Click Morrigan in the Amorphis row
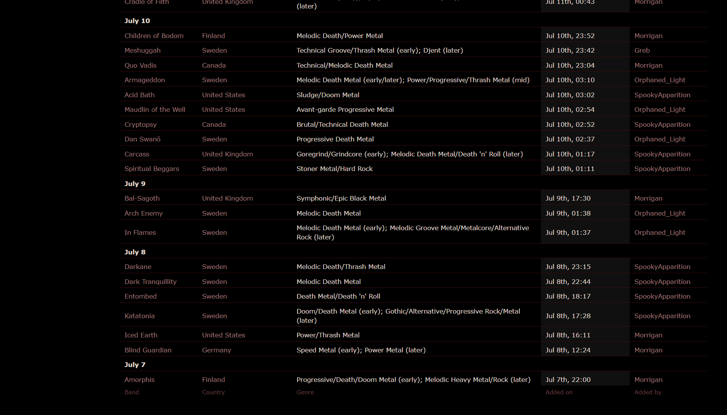 coord(648,380)
